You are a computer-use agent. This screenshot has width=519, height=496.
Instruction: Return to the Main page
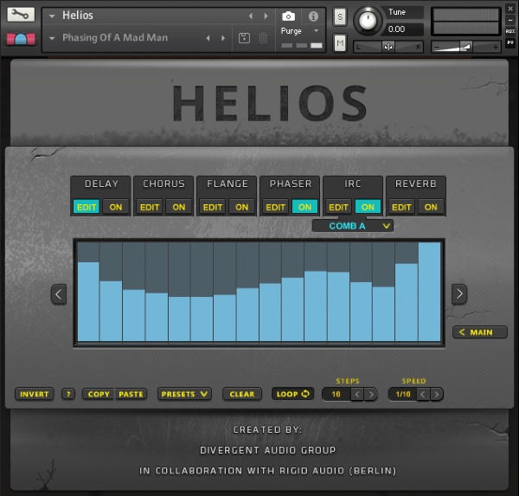(479, 332)
